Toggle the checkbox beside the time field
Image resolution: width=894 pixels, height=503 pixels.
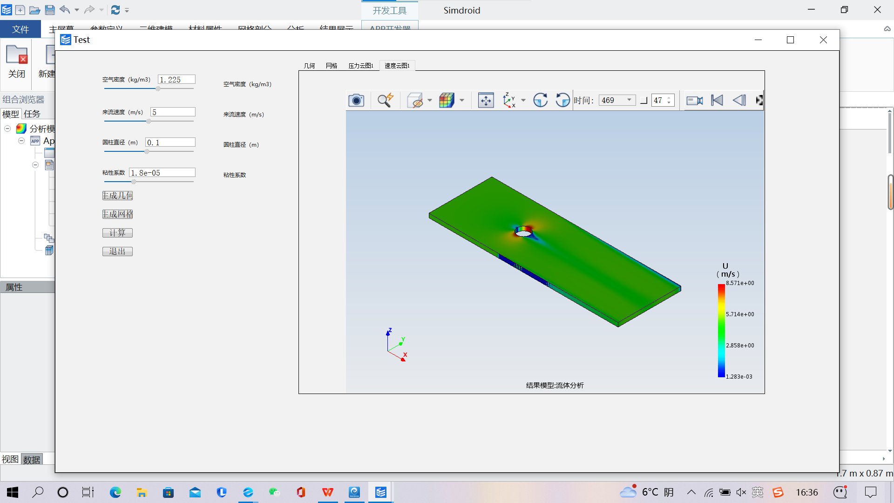click(x=644, y=101)
